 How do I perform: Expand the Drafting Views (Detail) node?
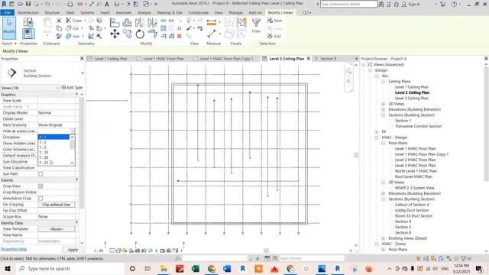(x=384, y=238)
